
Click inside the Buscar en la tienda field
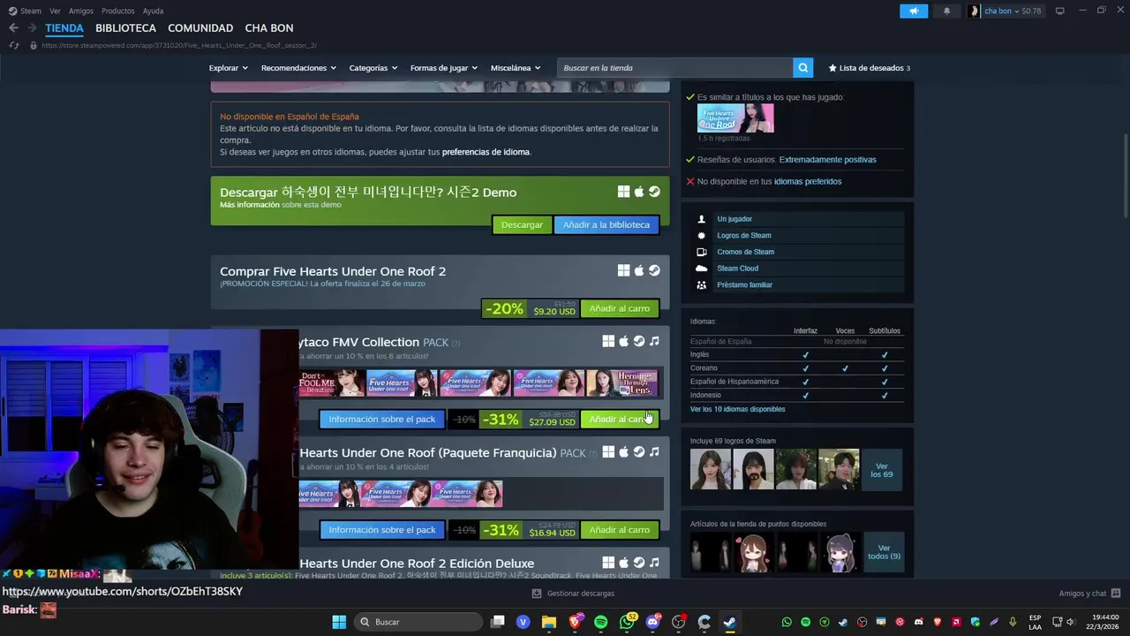675,68
